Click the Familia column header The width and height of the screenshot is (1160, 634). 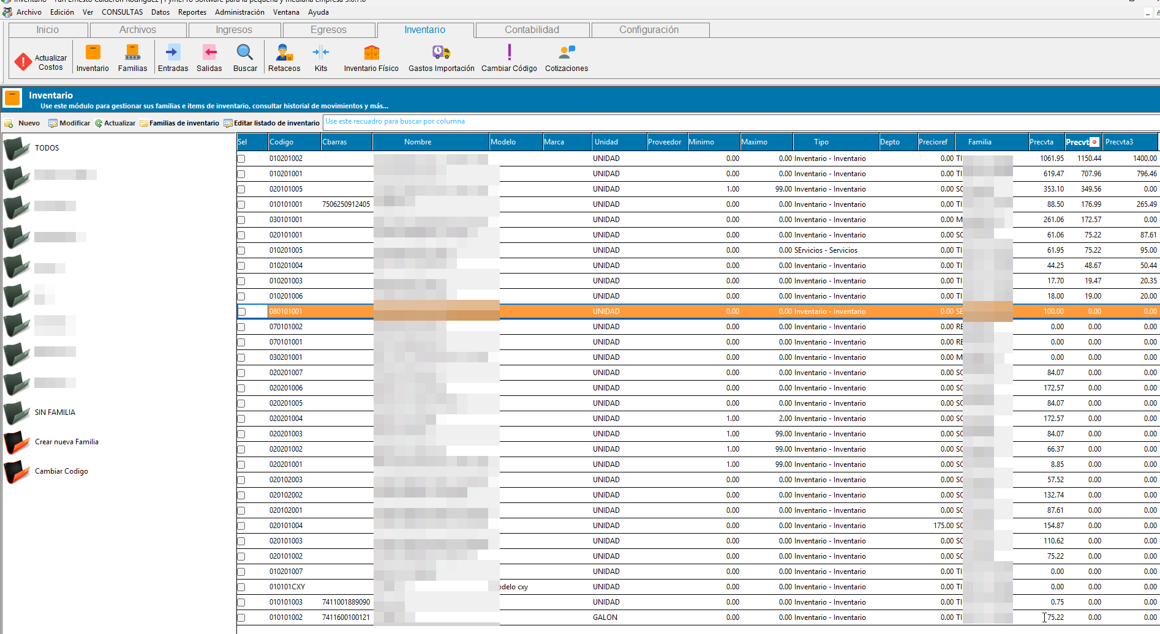992,142
